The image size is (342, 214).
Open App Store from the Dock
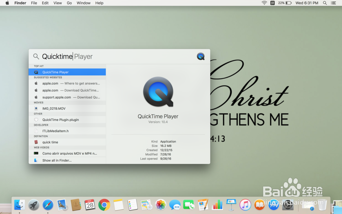click(x=274, y=205)
